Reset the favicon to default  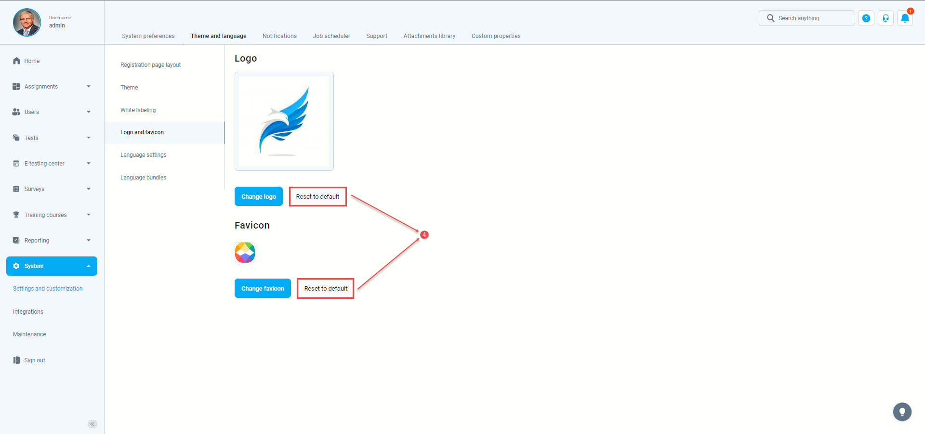326,289
